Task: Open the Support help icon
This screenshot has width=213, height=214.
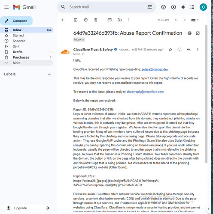Action: [x=163, y=7]
